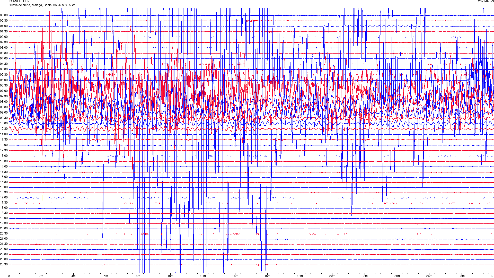Click the red event burst on 20:30 trace
The height and width of the screenshot is (278, 494).
tap(145, 234)
